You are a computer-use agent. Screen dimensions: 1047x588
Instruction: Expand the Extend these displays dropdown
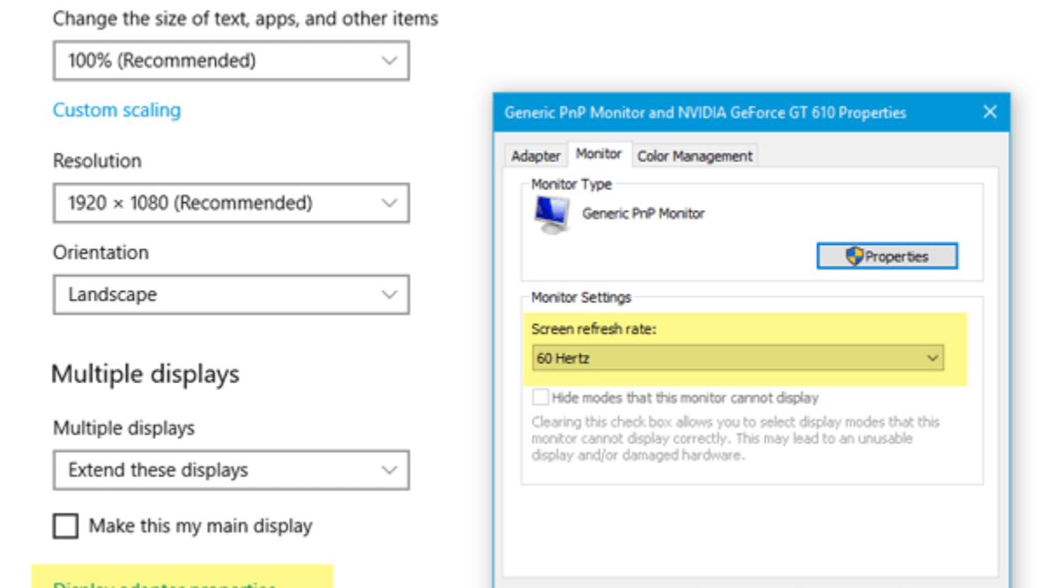coord(231,470)
